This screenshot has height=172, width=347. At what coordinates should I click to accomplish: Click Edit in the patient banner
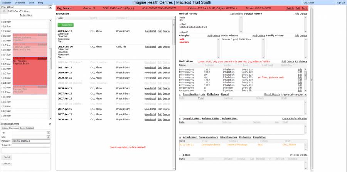[298, 8]
